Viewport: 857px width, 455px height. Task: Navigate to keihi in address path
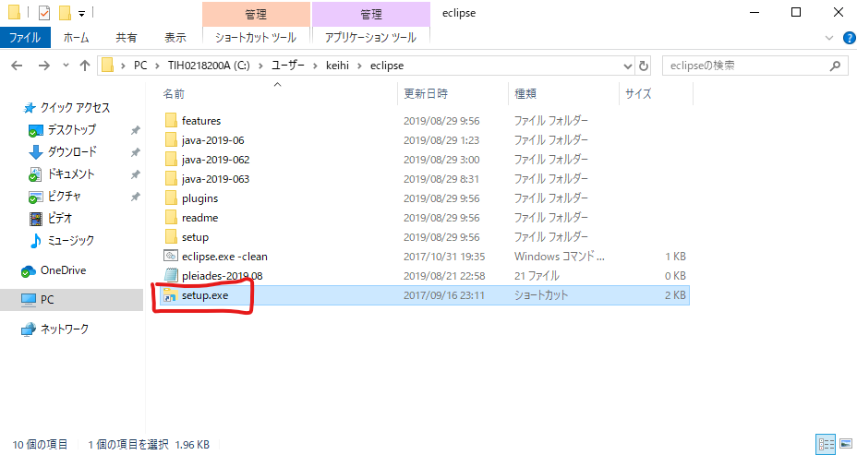337,66
